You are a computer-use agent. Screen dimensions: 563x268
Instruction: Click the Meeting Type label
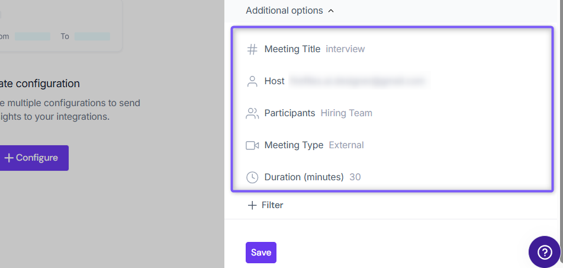[x=294, y=145]
